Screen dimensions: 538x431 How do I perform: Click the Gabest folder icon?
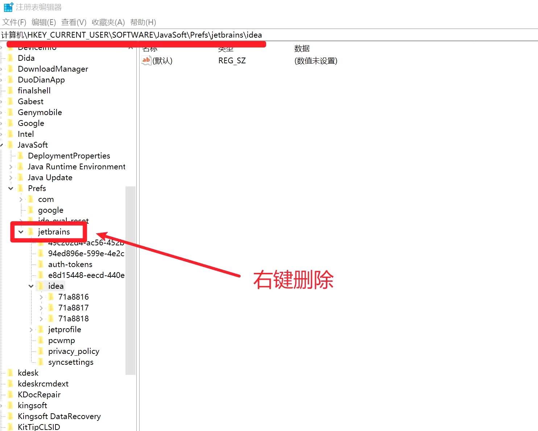(x=11, y=101)
